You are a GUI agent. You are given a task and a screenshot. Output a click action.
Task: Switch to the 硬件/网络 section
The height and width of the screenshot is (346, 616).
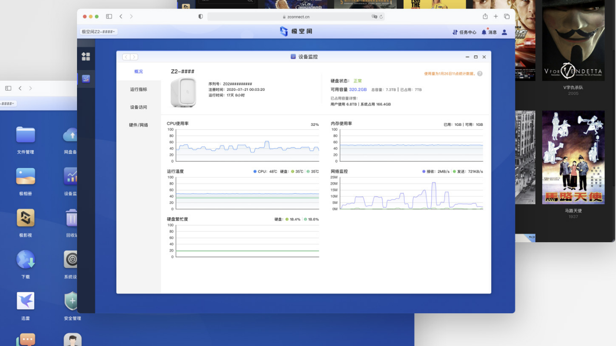pyautogui.click(x=139, y=124)
